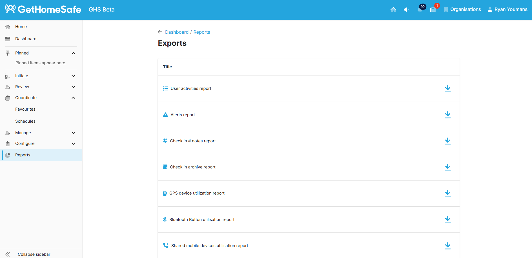
Task: Expand the Review section chevron
Action: 74,87
